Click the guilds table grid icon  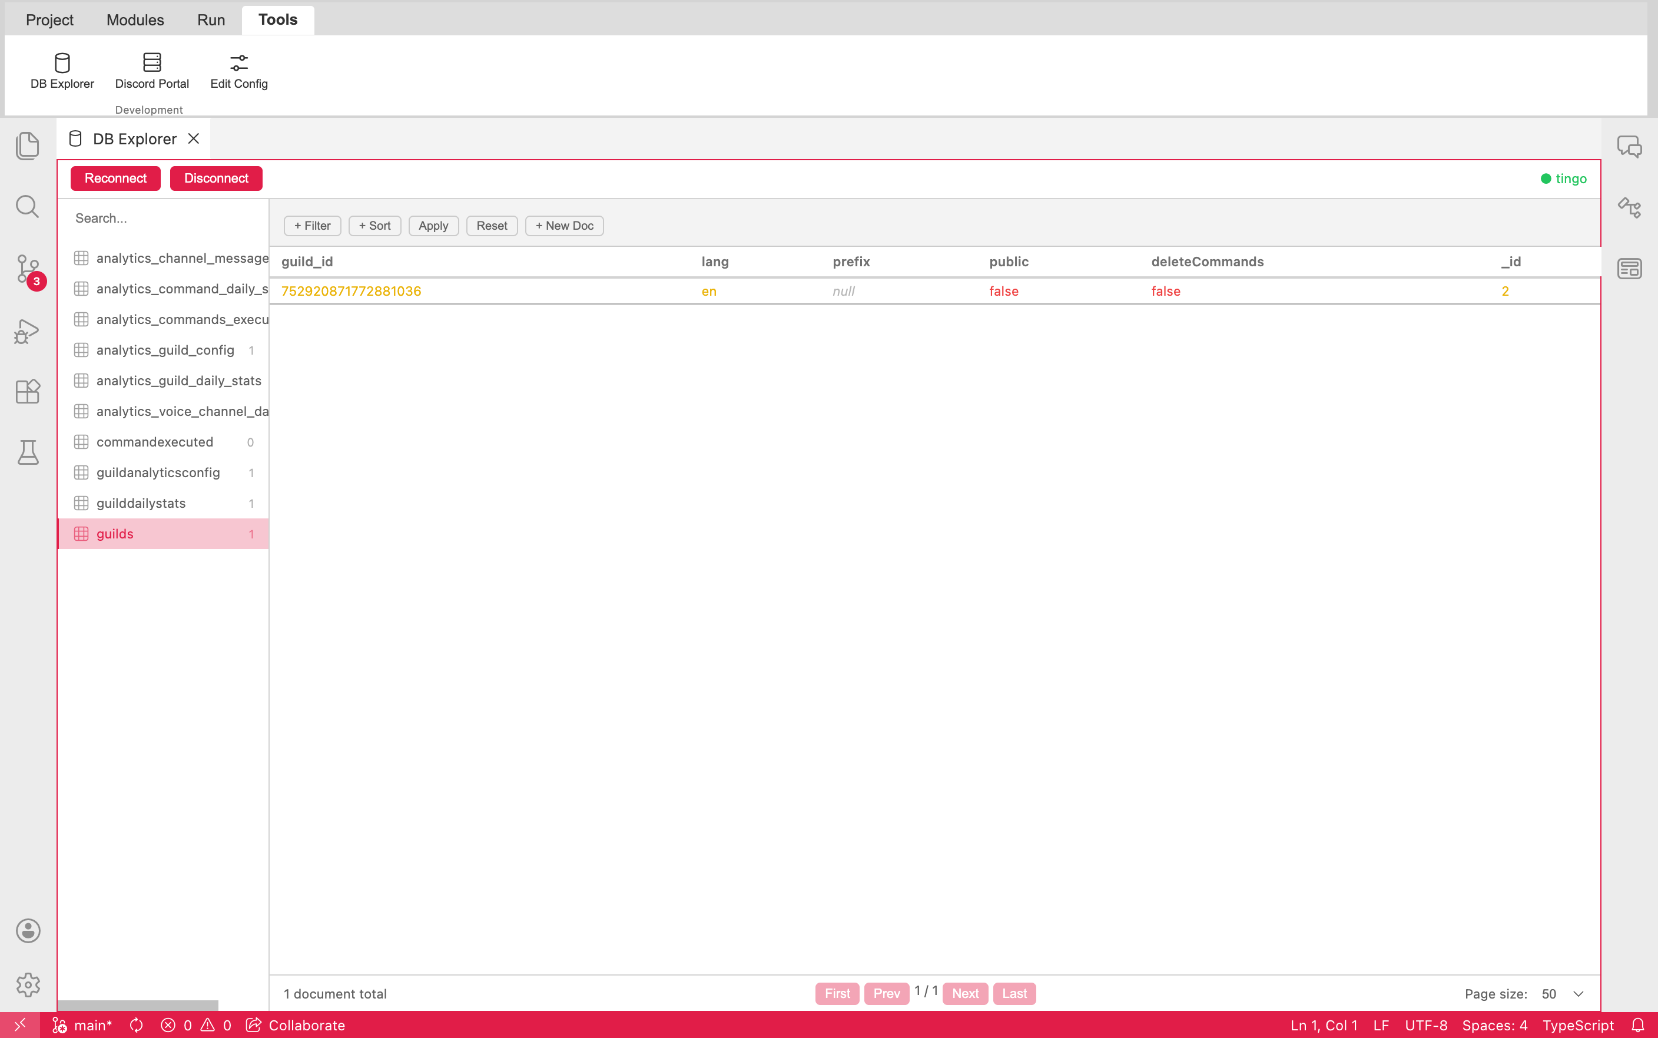pyautogui.click(x=81, y=533)
